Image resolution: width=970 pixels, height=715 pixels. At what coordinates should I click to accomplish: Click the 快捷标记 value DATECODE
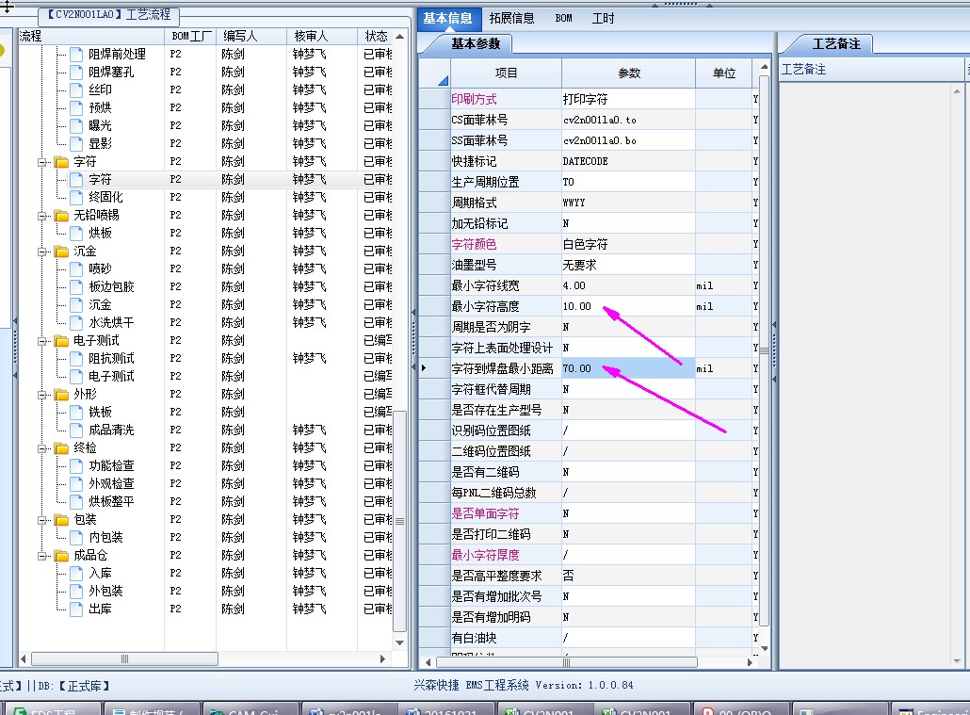click(628, 161)
